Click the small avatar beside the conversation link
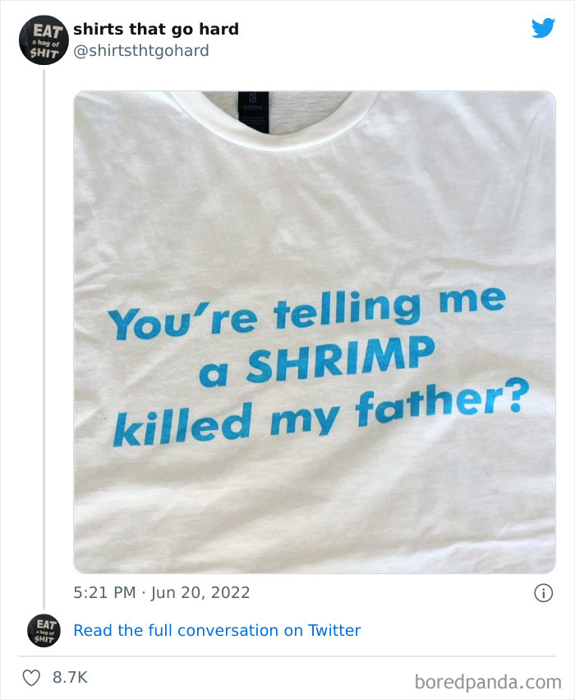This screenshot has width=575, height=700. pos(44,630)
